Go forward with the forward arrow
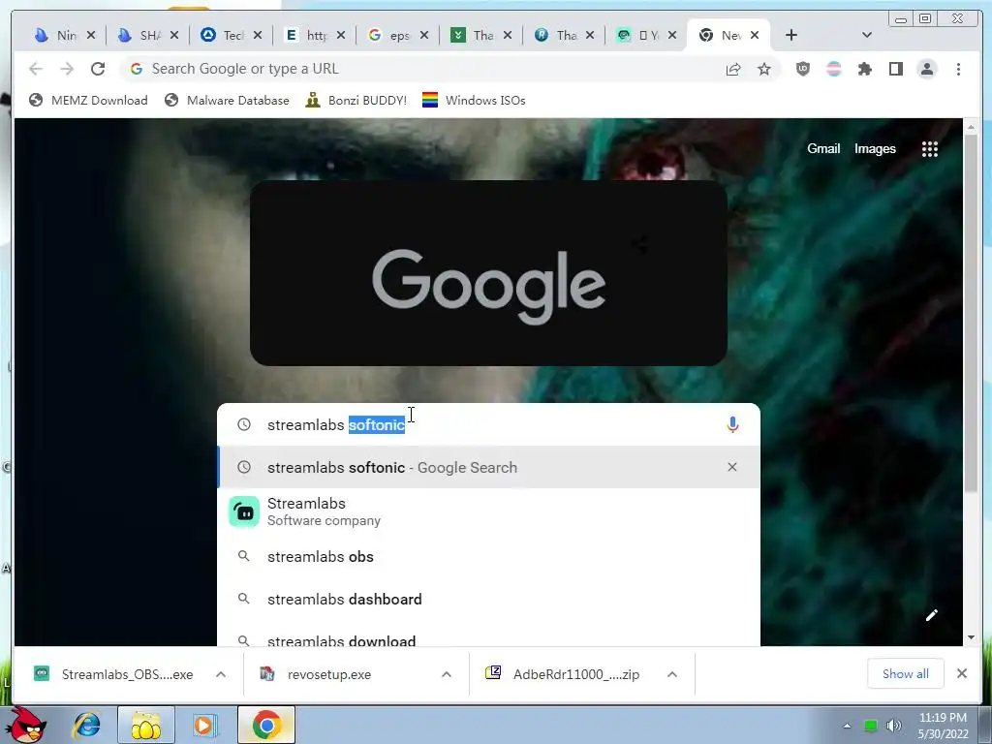 click(x=67, y=69)
